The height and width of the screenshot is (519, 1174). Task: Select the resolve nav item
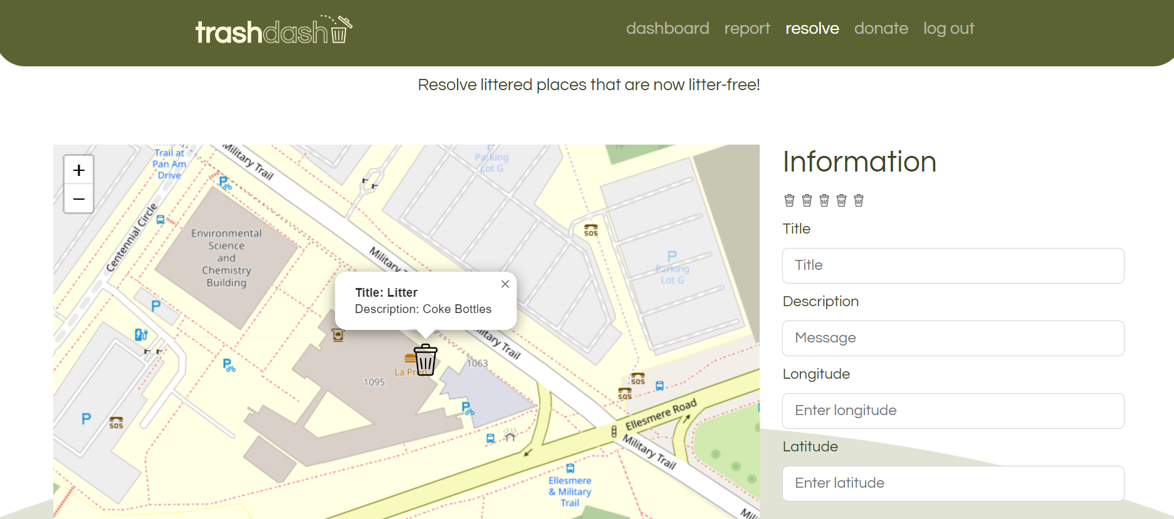812,28
